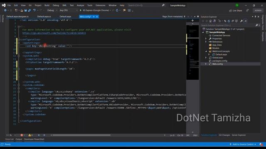Click the Search Solution Explorer input field
Image resolution: width=266 pixels, height=149 pixels.
click(x=228, y=25)
